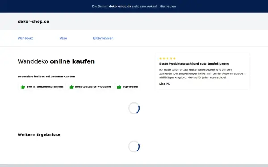Click thumbs-up icon beside meistgekaufte Produkte
Viewport: 268px width, 167px height.
[x=71, y=87]
